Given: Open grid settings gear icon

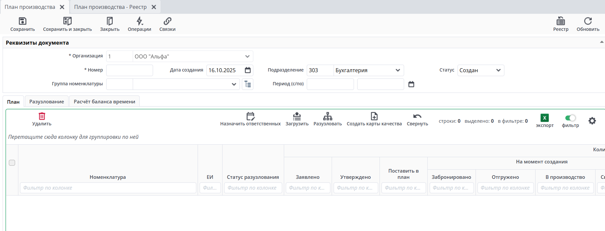Looking at the screenshot, I should [592, 121].
